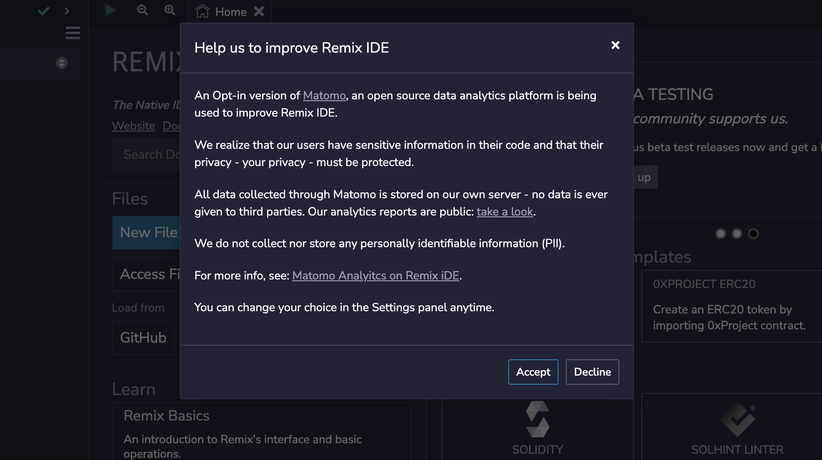This screenshot has height=460, width=822.
Task: Click the Access File System button
Action: click(x=146, y=274)
